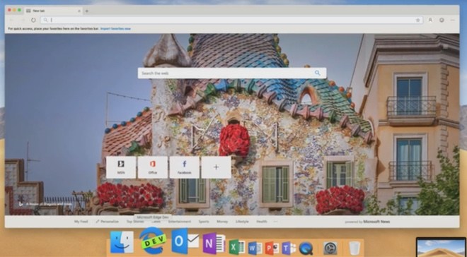Viewport: 467px width, 257px height.
Task: Launch Outlook from the dock
Action: tap(185, 241)
